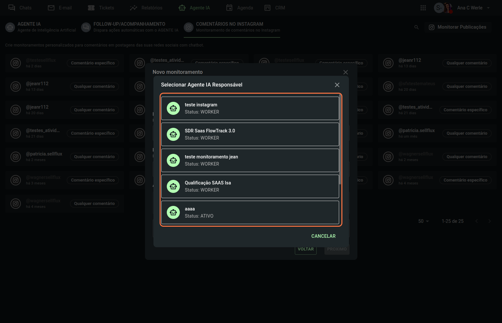502x323 pixels.
Task: Close the Selecionar Agente IA Responsável dialog
Action: click(x=337, y=85)
